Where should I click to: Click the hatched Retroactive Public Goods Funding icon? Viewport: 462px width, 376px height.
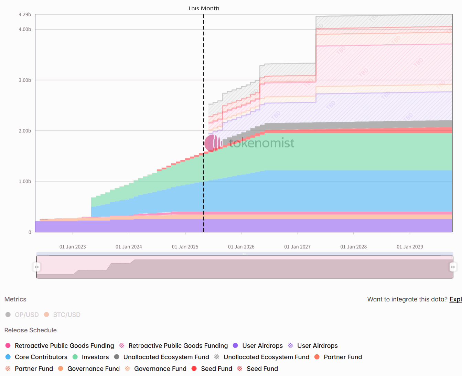click(x=122, y=345)
